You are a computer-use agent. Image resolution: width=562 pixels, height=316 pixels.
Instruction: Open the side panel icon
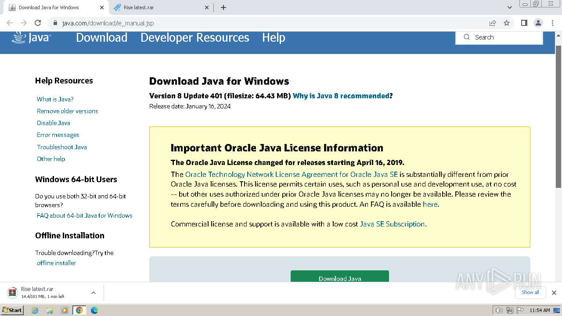pos(524,23)
